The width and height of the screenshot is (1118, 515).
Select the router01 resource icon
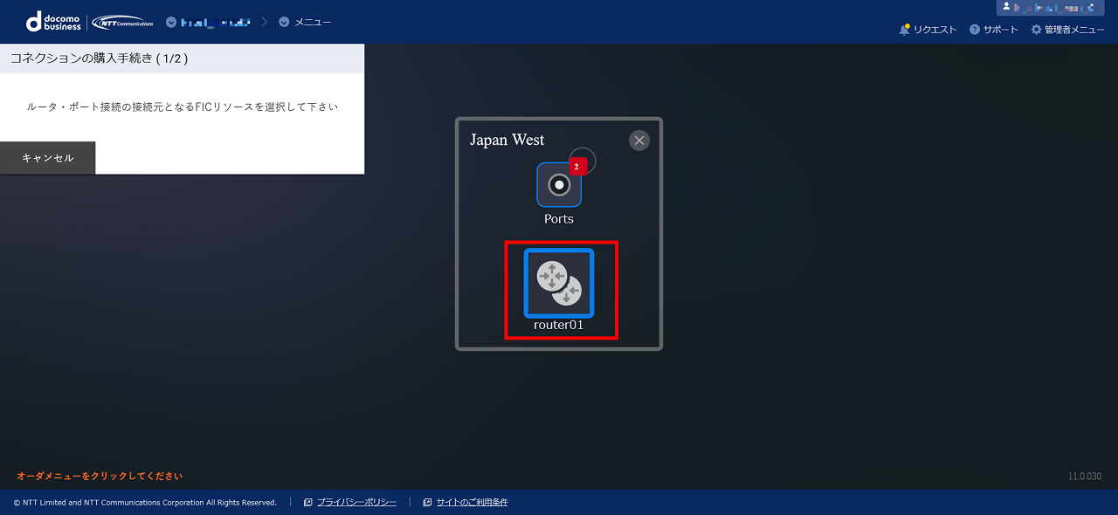pyautogui.click(x=559, y=283)
